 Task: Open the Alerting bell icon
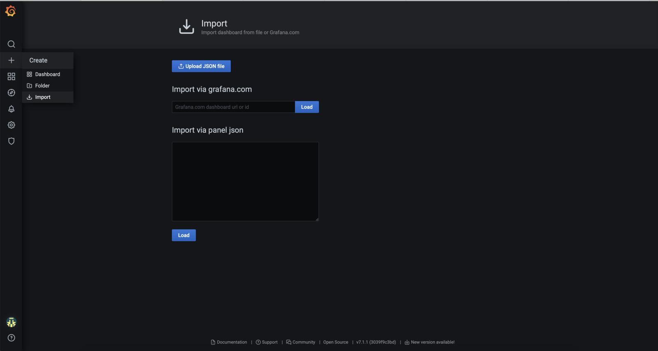click(11, 109)
